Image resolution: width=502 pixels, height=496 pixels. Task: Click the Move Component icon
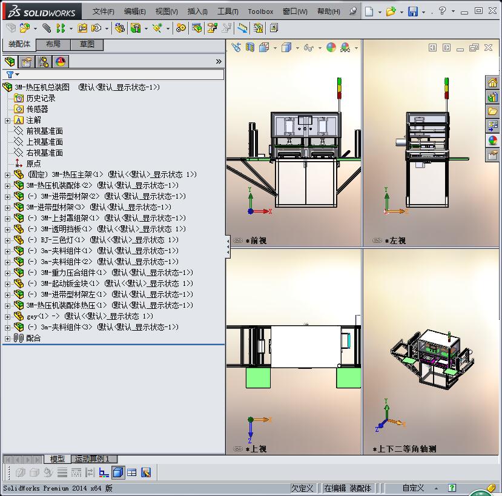(x=96, y=28)
